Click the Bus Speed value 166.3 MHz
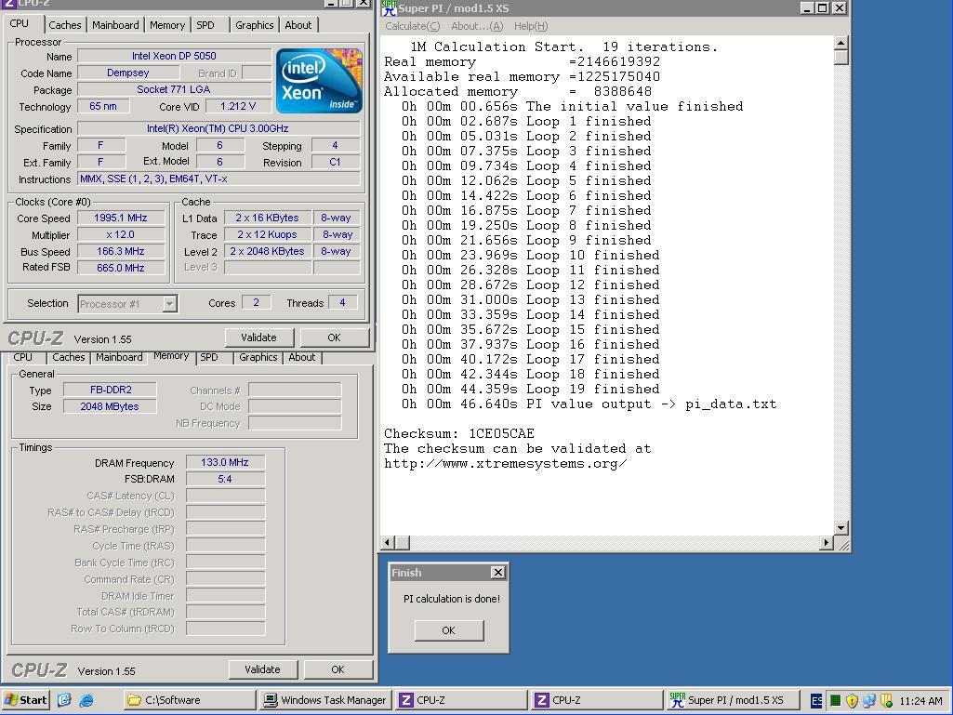The image size is (953, 715). [x=120, y=251]
